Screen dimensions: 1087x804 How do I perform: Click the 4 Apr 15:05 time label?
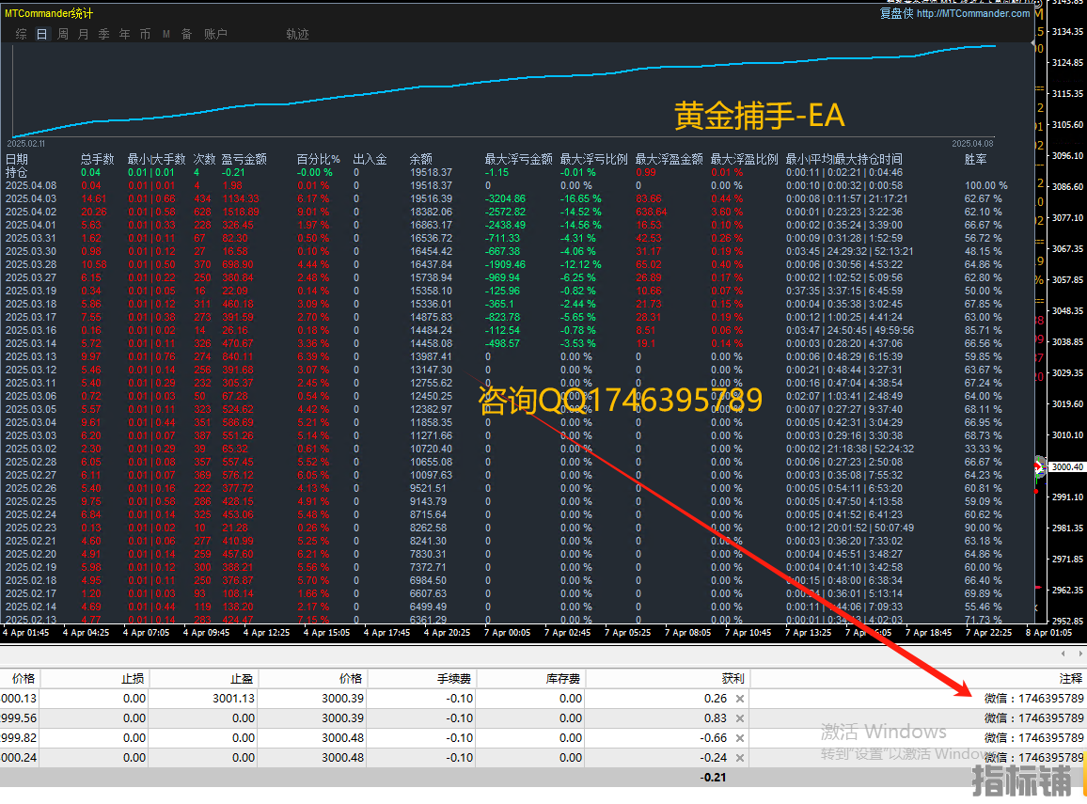pos(326,633)
